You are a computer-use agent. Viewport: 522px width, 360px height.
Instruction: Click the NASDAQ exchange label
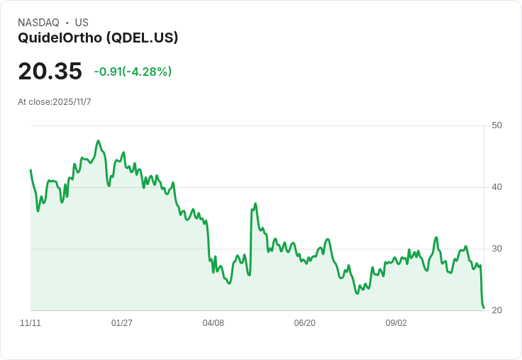tap(38, 23)
